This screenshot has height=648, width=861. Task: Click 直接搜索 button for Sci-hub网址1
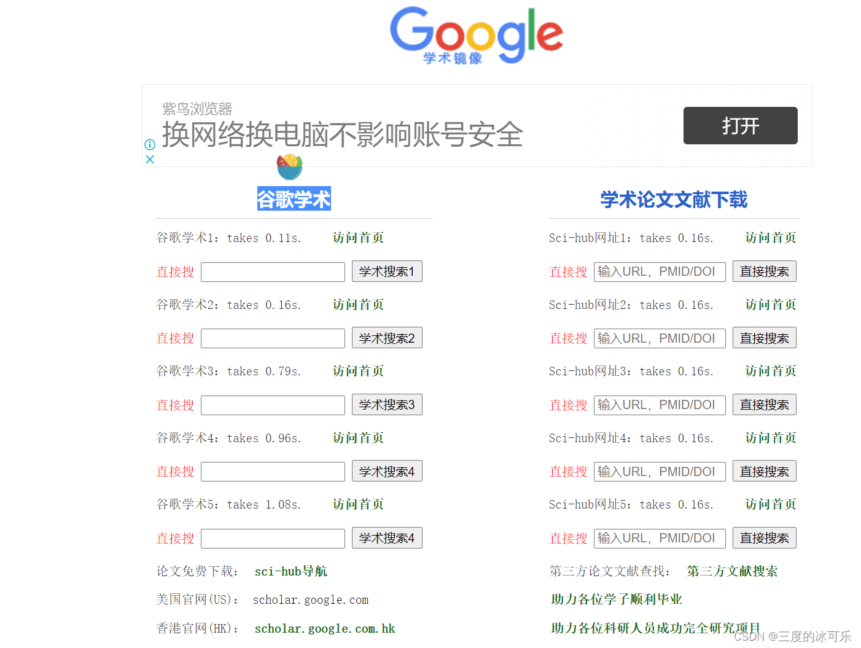(764, 271)
